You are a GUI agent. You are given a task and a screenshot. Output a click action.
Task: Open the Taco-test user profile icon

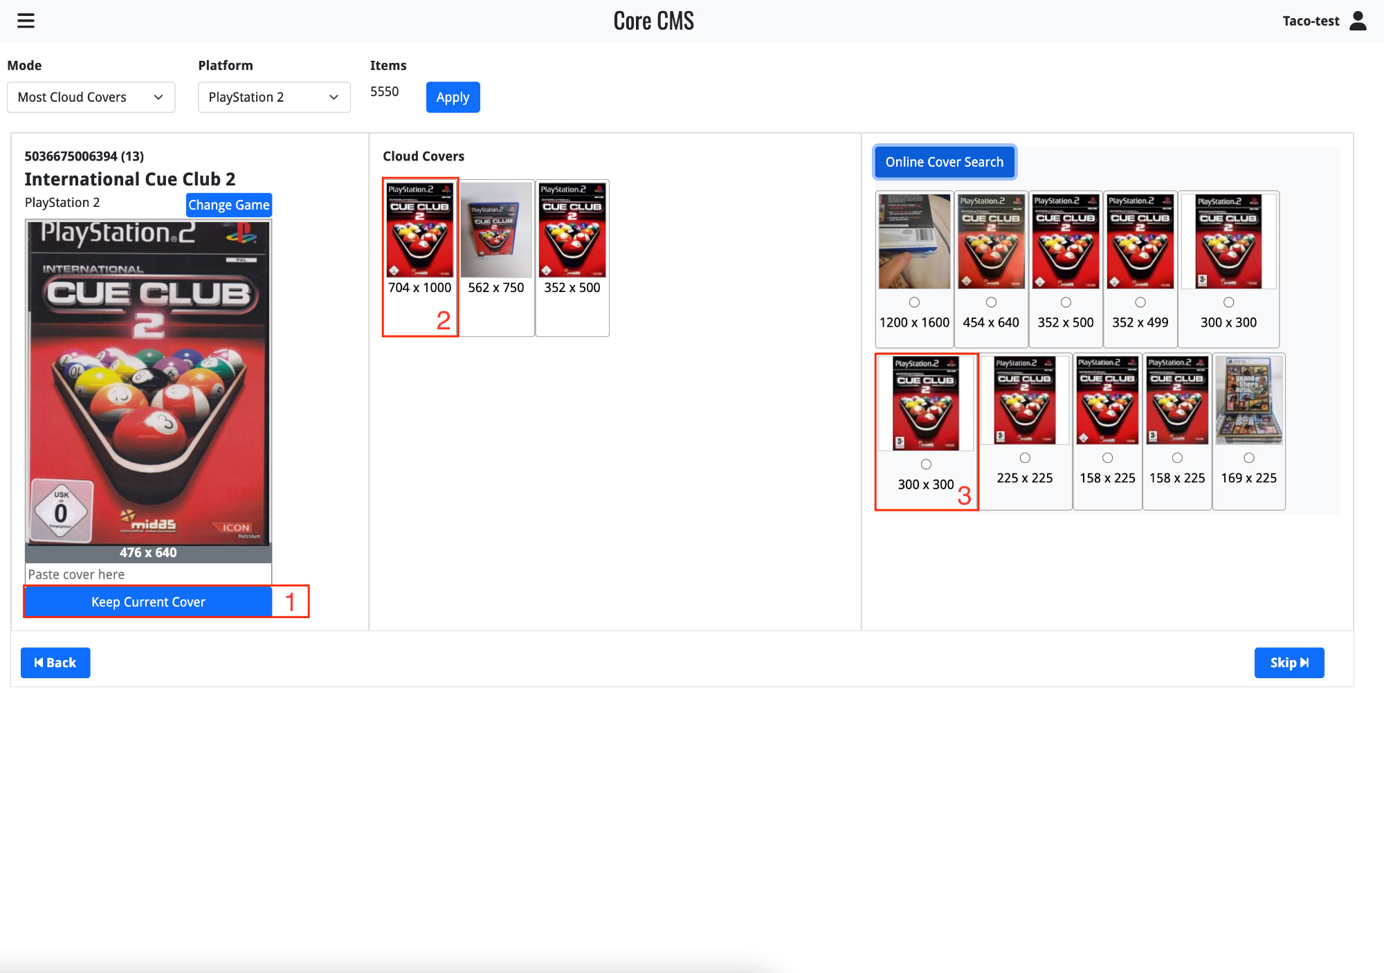[x=1358, y=21]
